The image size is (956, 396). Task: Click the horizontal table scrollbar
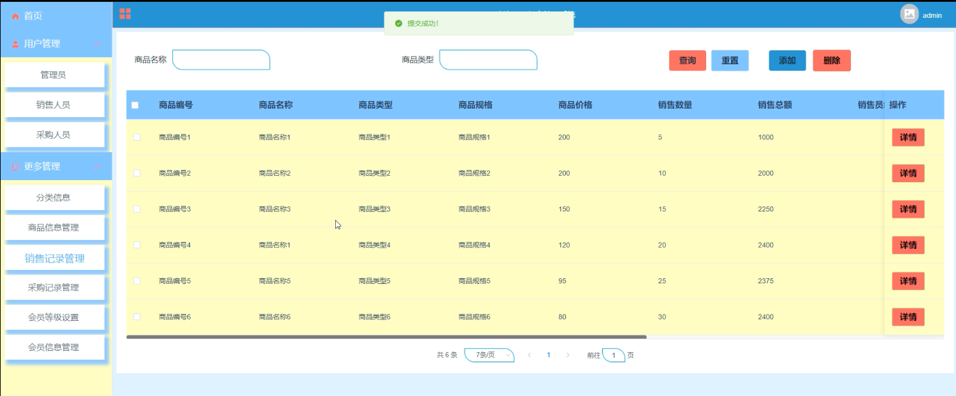(386, 337)
